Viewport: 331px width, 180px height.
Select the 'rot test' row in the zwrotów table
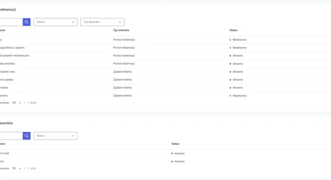point(5,153)
